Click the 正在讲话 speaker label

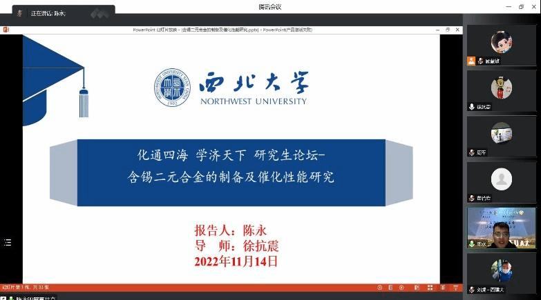click(48, 13)
